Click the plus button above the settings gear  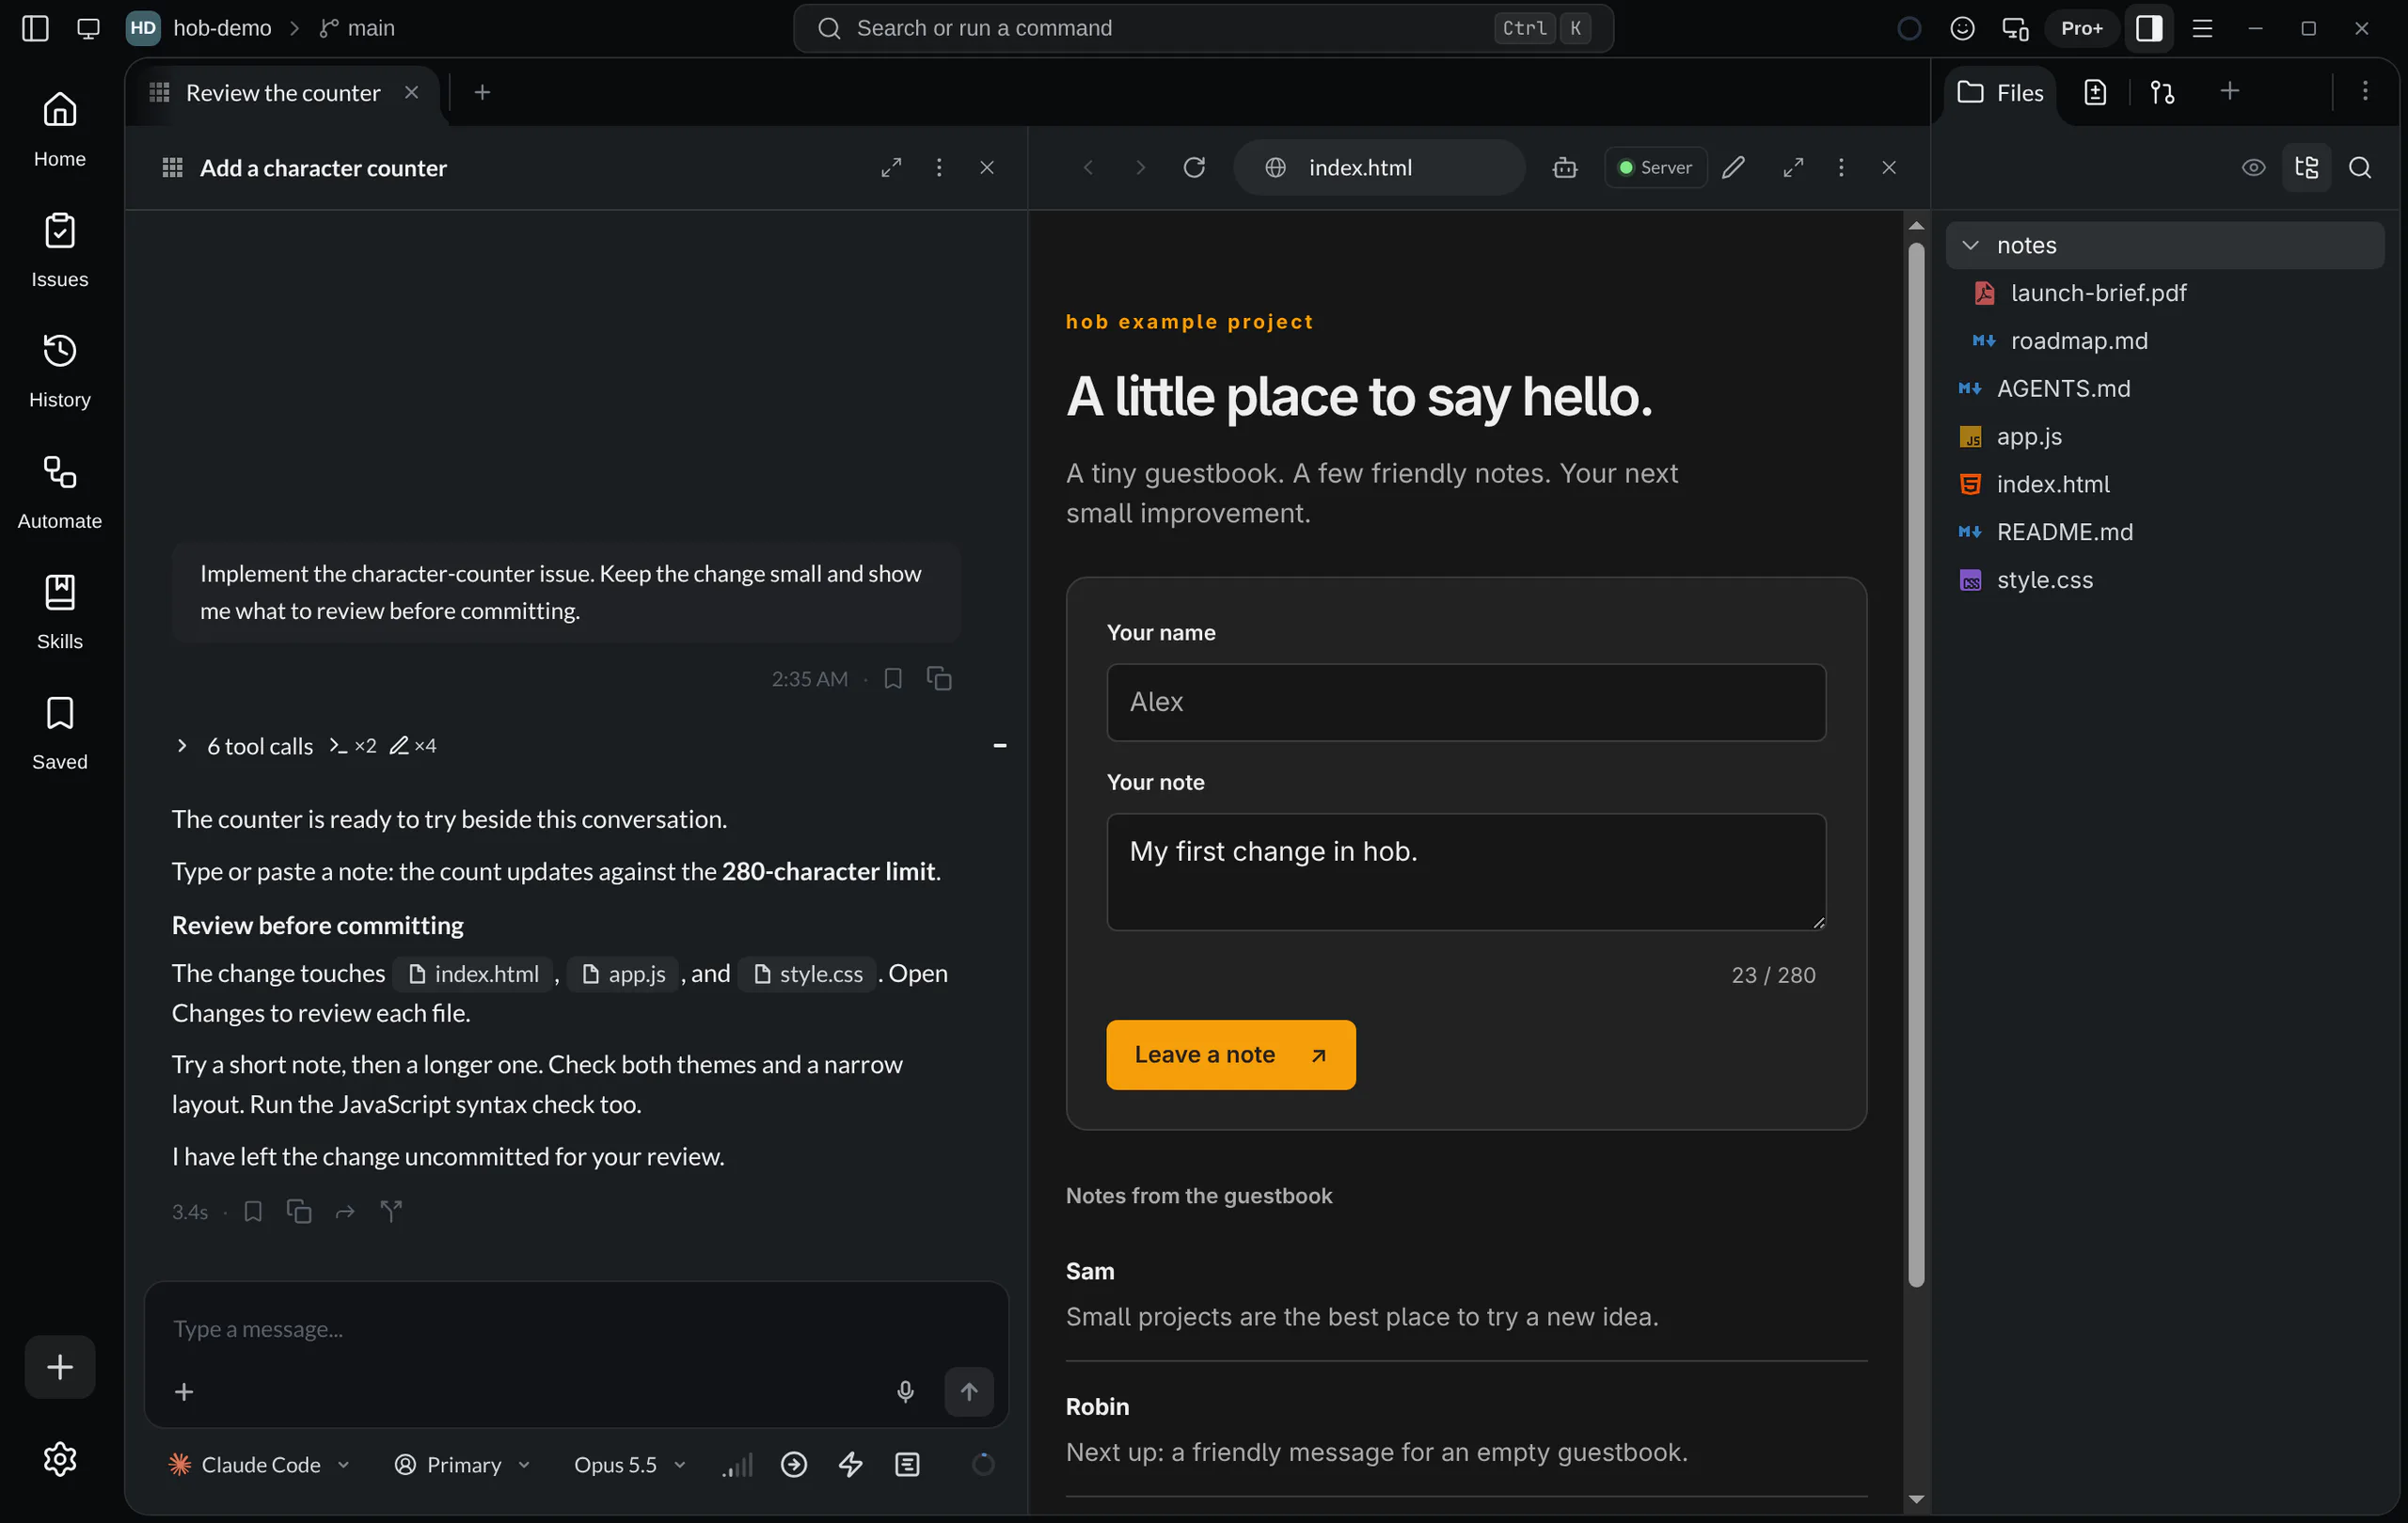pos(60,1366)
